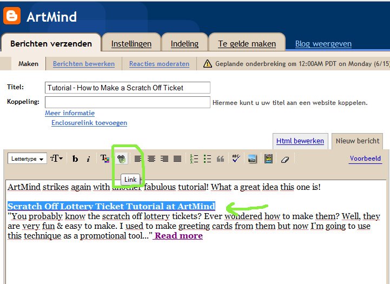The image size is (390, 284).
Task: Align text right
Action: point(164,158)
